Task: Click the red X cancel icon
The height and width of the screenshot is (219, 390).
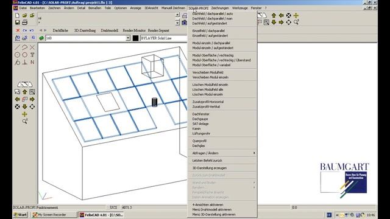Action: [18, 30]
